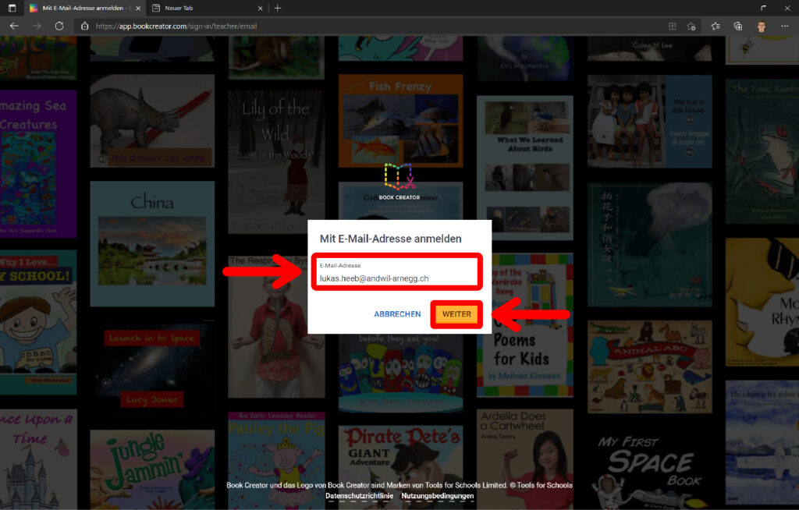This screenshot has height=510, width=799.
Task: Close the Neuer Tab tab
Action: pyautogui.click(x=258, y=8)
